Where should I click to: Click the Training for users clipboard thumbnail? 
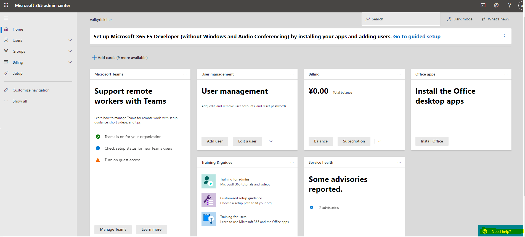209,219
